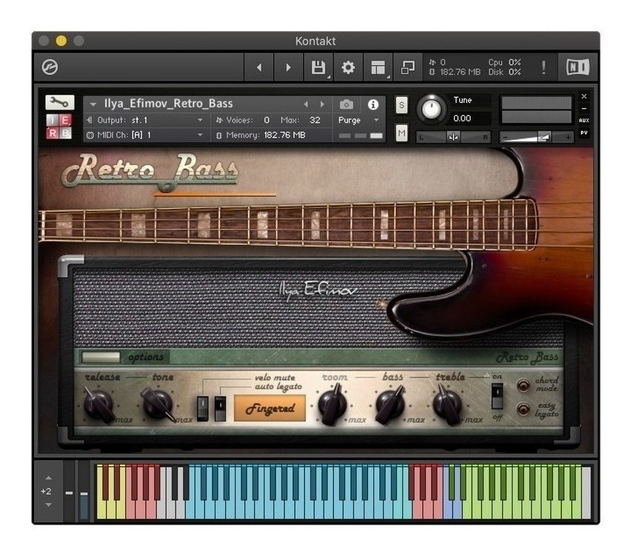The width and height of the screenshot is (634, 555).
Task: Remove instrument with the X button
Action: pos(584,96)
